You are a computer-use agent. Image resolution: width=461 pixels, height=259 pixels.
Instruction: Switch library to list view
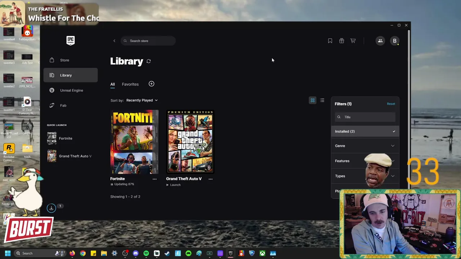click(322, 100)
